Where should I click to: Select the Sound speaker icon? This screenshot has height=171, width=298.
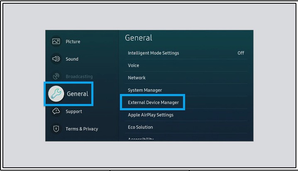point(56,59)
